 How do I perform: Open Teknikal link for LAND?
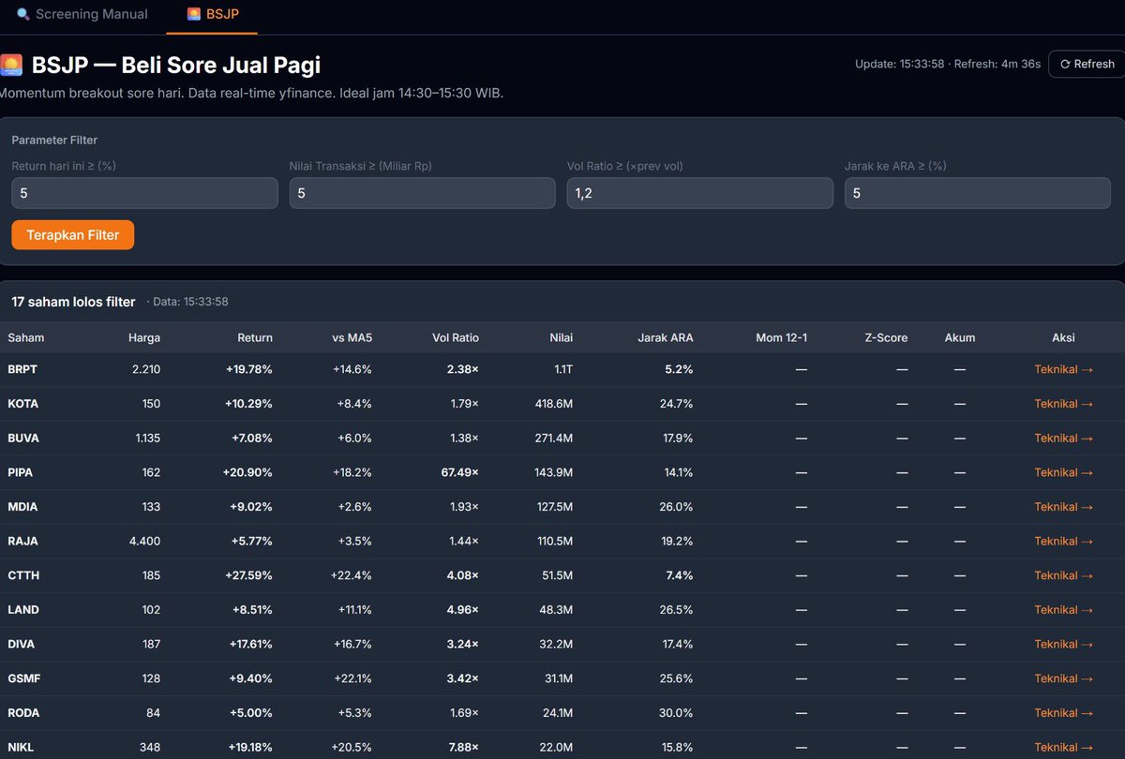(x=1063, y=610)
